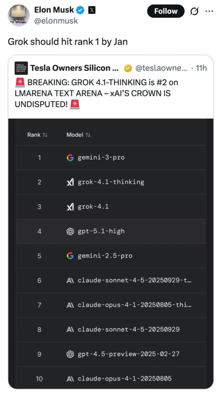Open the @elonmusk handle link

point(56,21)
